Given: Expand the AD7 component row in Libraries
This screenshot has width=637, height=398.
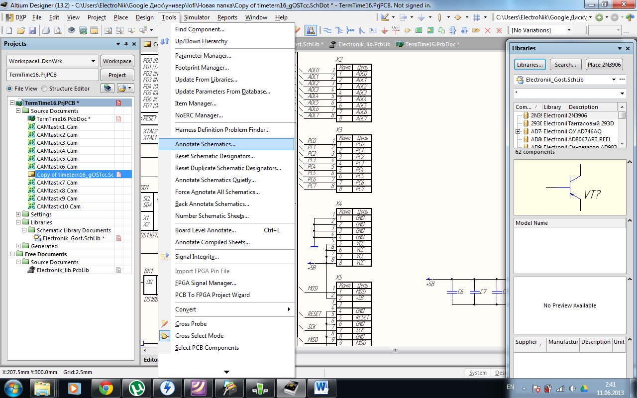Looking at the screenshot, I should click(518, 131).
